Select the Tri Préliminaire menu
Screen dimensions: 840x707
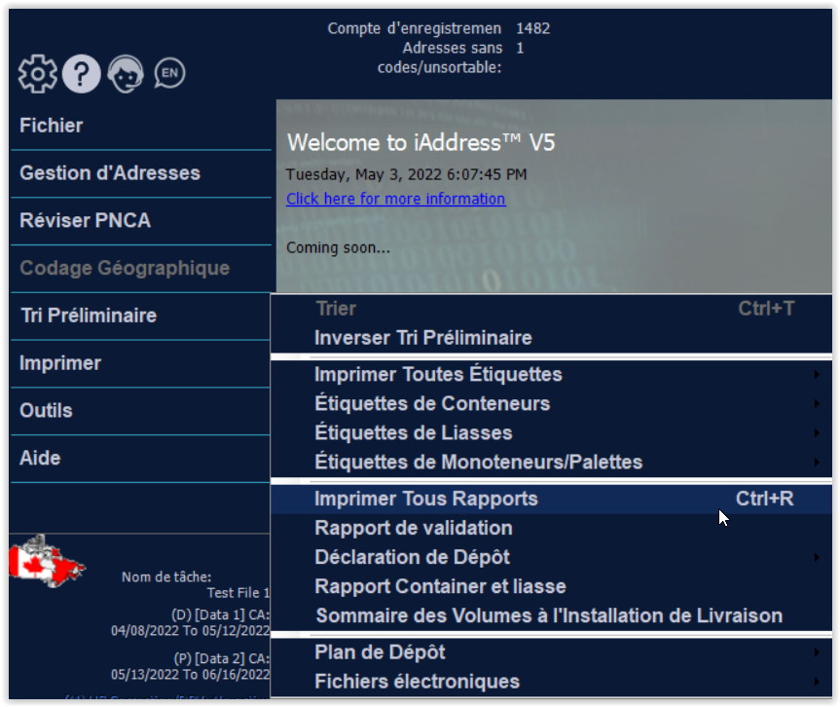[x=140, y=316]
